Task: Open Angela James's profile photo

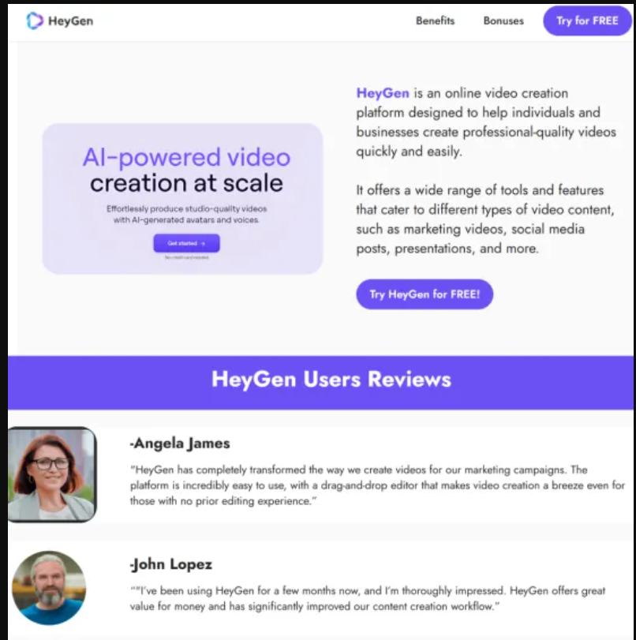Action: (x=51, y=474)
